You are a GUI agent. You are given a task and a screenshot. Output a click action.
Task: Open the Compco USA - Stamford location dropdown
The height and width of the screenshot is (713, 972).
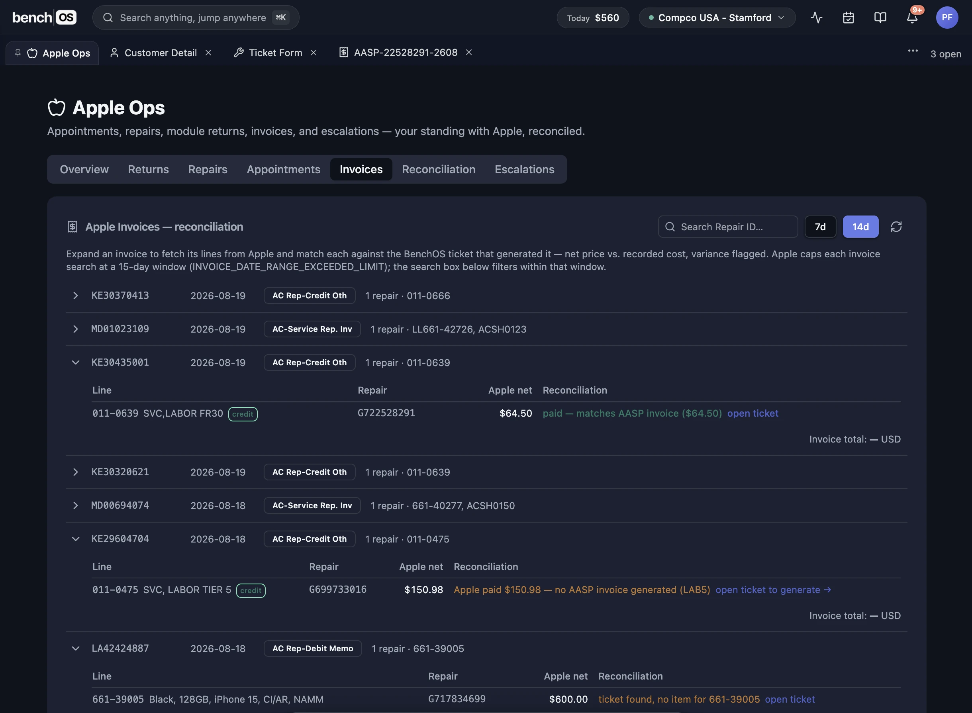(717, 18)
